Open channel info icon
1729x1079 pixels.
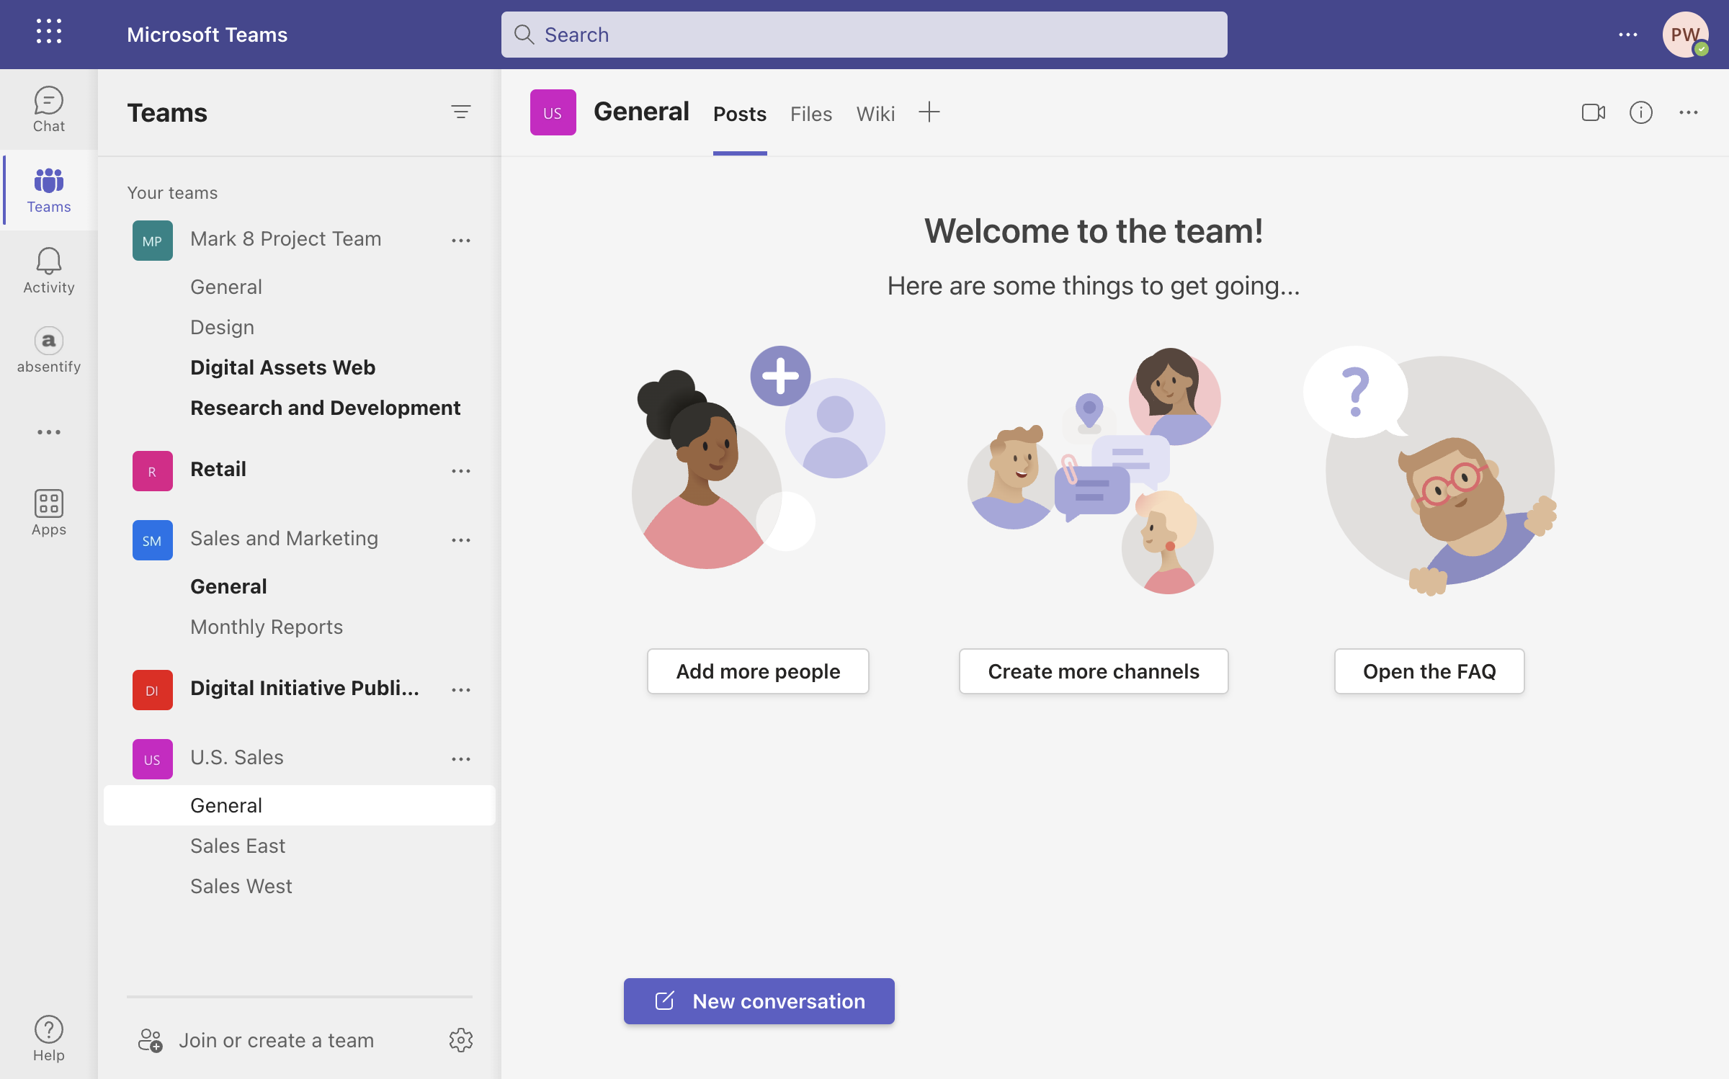point(1641,112)
